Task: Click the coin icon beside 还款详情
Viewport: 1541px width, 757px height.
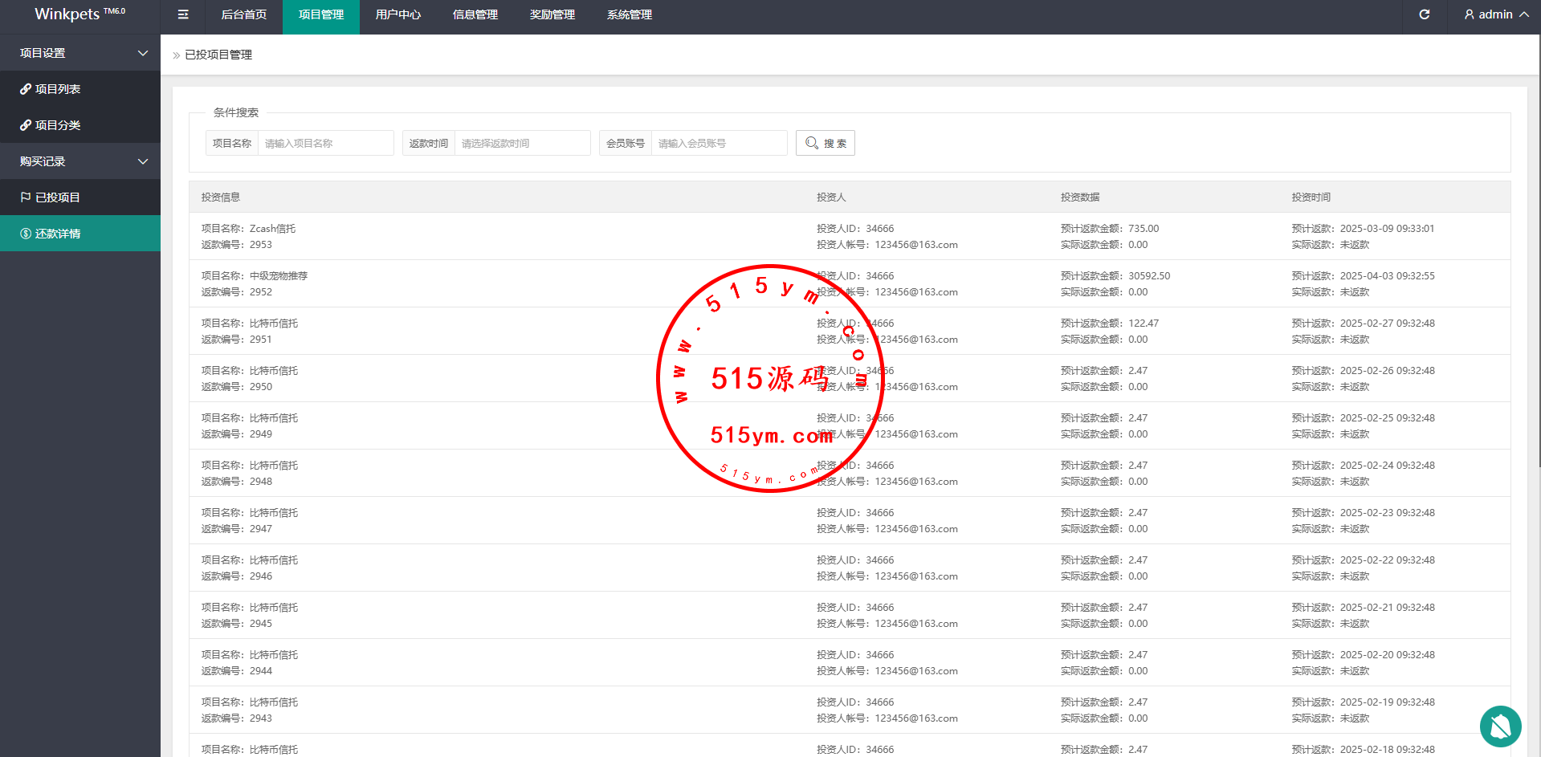Action: point(26,234)
